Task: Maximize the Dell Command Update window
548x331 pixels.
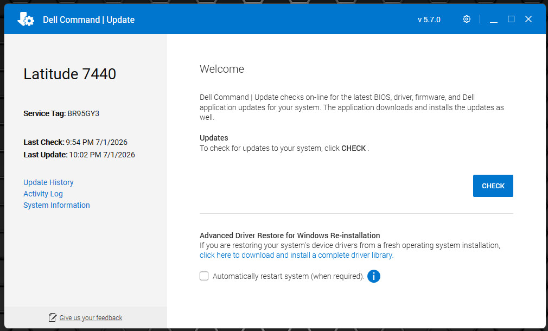Action: click(511, 19)
